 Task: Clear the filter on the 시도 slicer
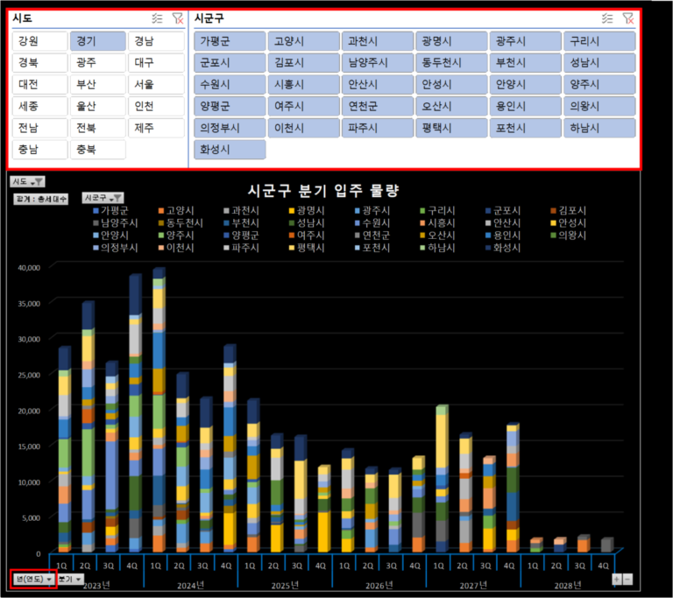coord(177,18)
